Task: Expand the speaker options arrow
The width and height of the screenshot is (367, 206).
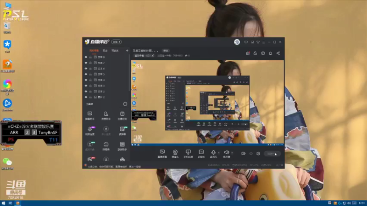Action: click(232, 153)
